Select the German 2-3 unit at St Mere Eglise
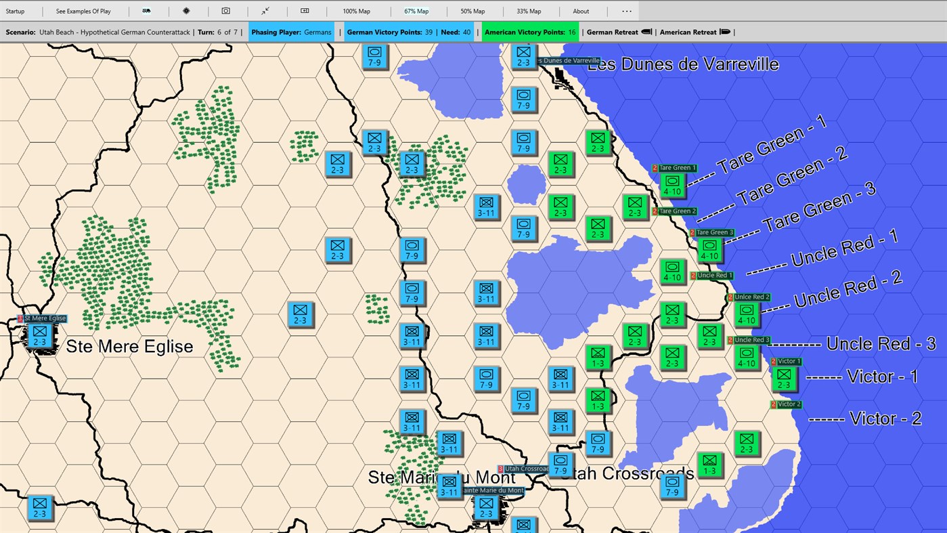 40,335
